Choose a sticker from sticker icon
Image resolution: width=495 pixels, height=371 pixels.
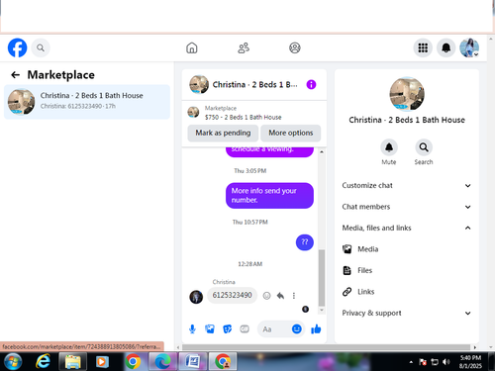tap(227, 328)
